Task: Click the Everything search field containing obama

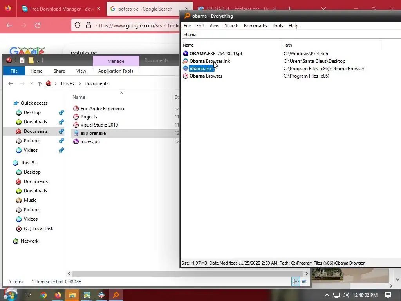Action: click(291, 35)
